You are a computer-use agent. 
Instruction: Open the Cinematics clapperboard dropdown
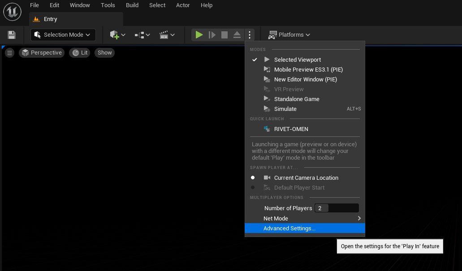tap(167, 35)
